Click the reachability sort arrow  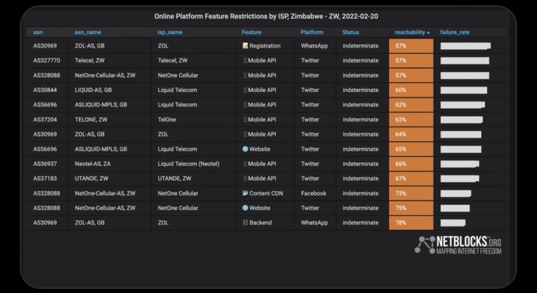(x=428, y=32)
